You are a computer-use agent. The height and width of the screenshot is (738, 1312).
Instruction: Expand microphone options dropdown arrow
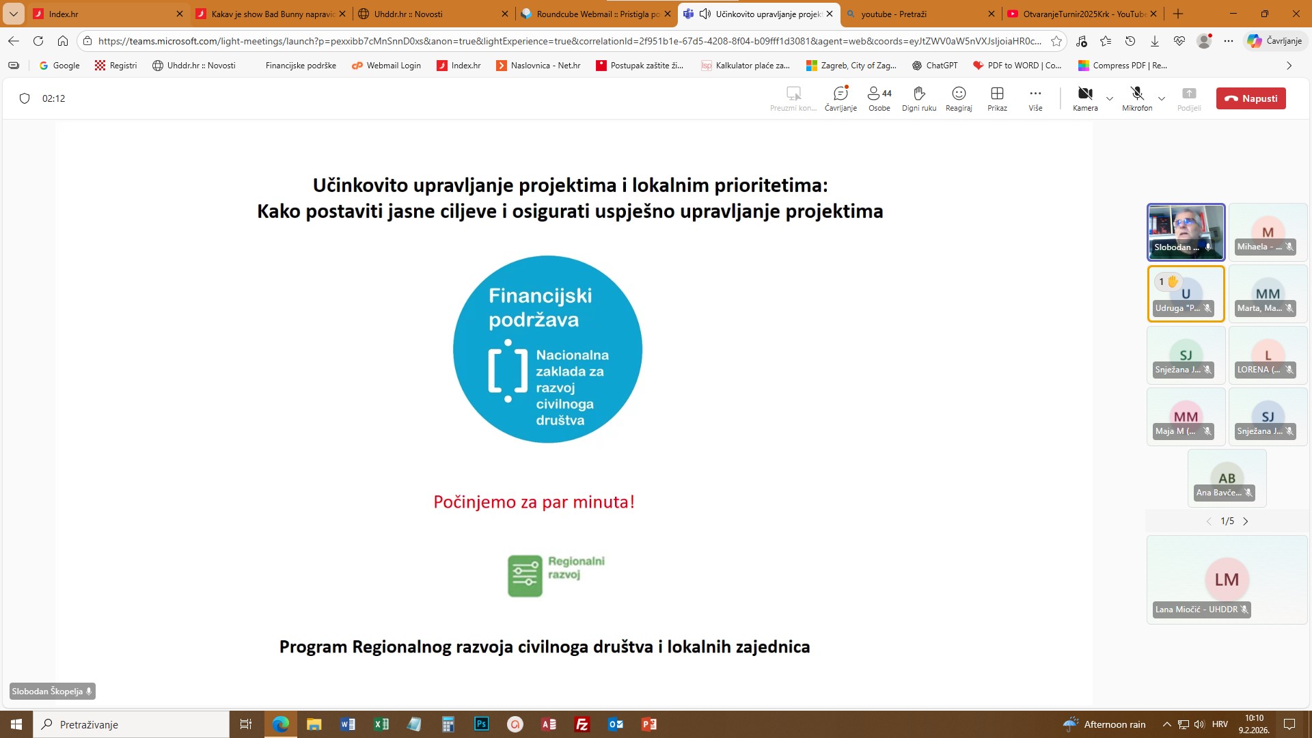[x=1162, y=98]
